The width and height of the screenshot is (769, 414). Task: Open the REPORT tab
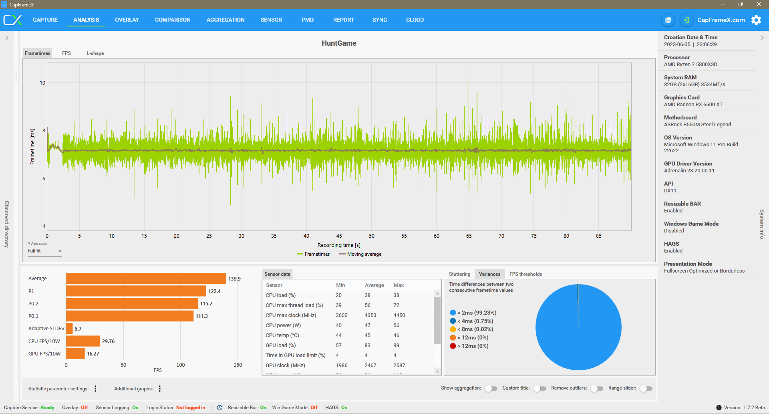344,20
